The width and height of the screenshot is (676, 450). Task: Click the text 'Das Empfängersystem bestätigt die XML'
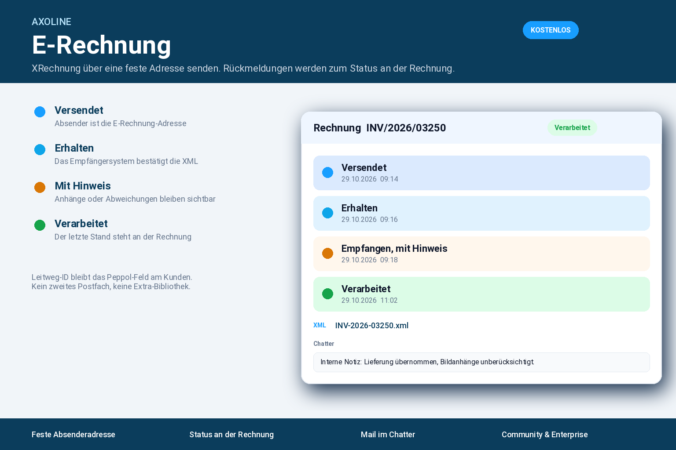click(126, 161)
